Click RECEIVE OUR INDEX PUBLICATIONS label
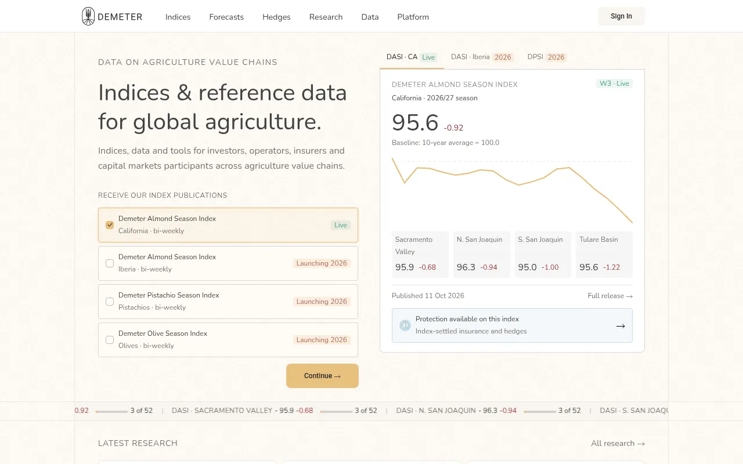This screenshot has width=743, height=464. coord(163,195)
